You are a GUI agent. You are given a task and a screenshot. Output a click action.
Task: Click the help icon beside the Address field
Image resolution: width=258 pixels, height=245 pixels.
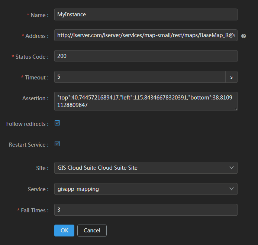click(x=244, y=36)
